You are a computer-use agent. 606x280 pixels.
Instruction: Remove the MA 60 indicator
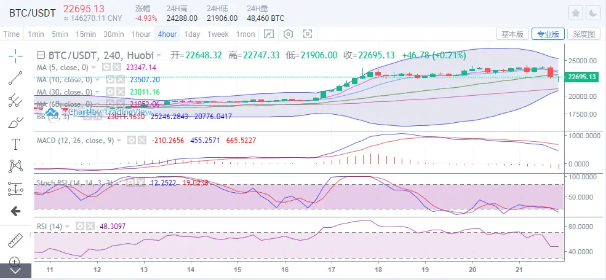point(120,104)
